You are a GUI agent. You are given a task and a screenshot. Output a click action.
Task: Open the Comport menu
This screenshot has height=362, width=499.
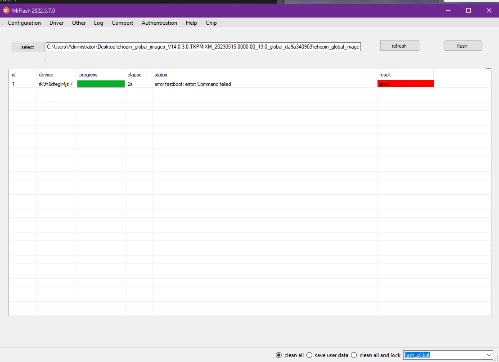[122, 23]
